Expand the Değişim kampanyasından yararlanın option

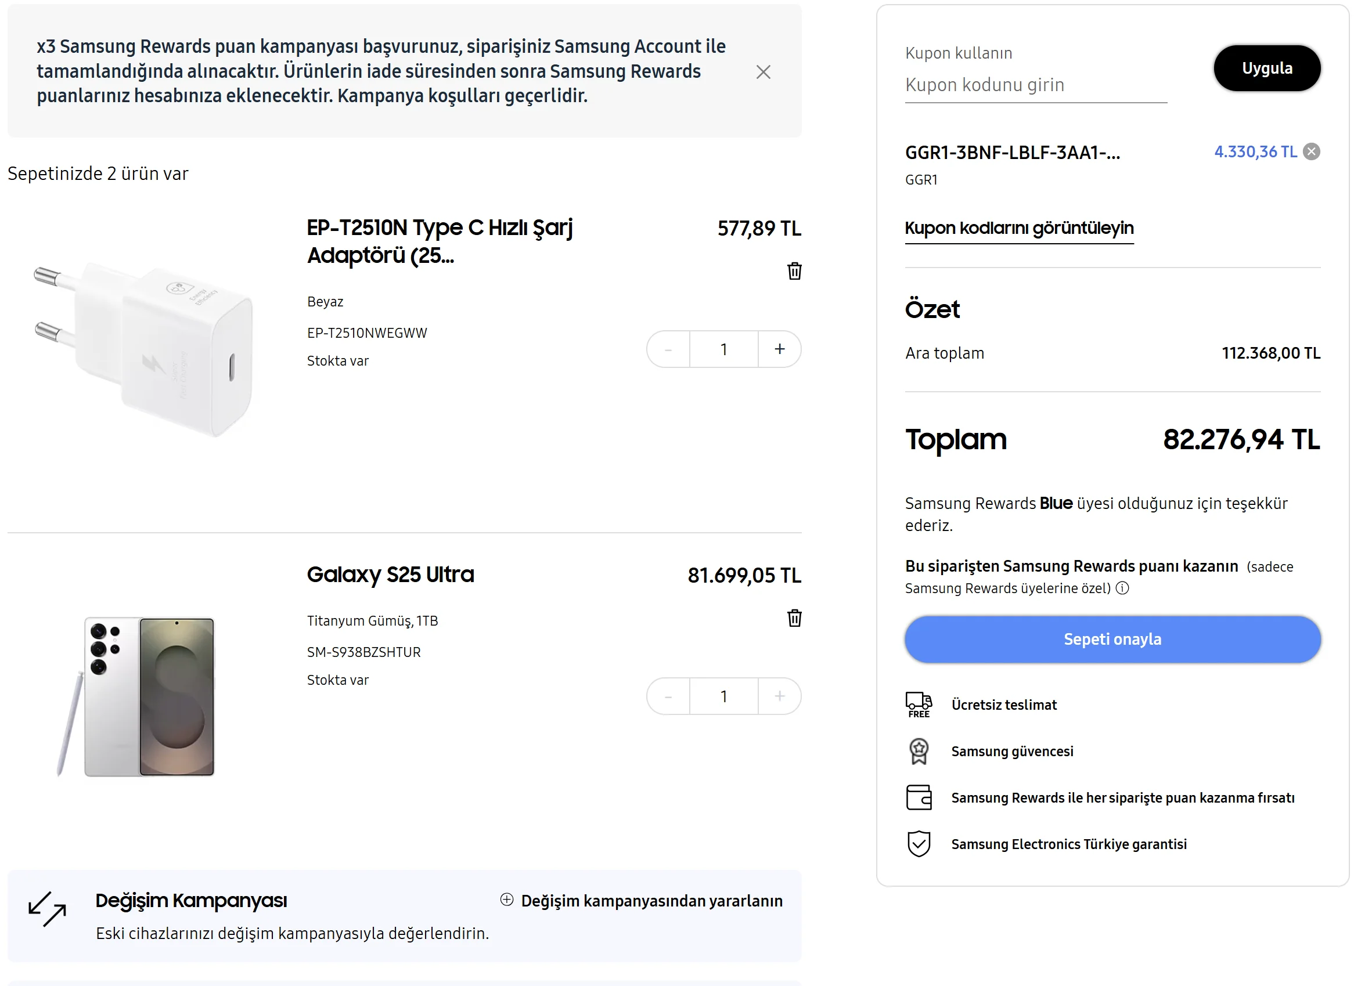[642, 900]
